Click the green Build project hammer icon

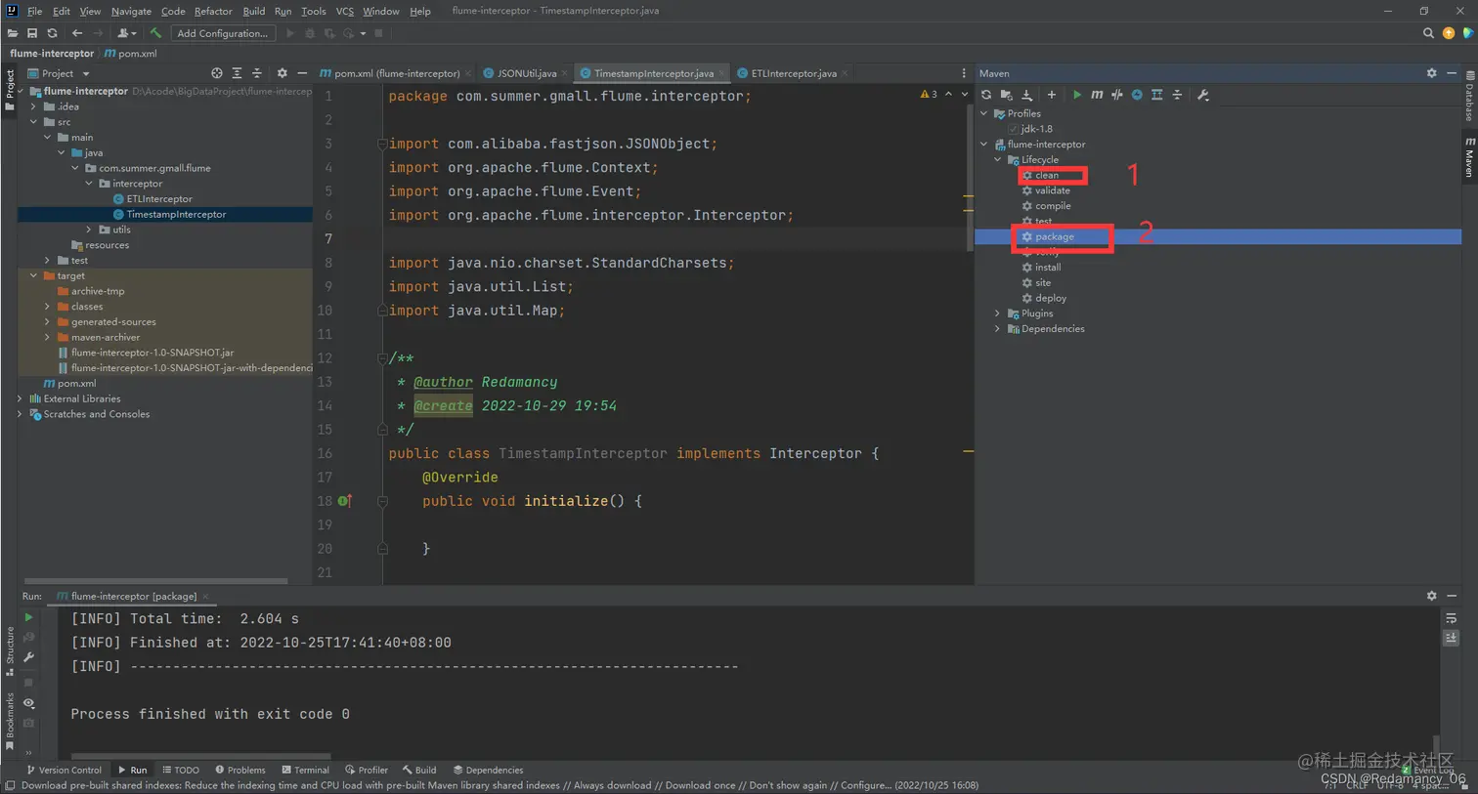click(155, 33)
